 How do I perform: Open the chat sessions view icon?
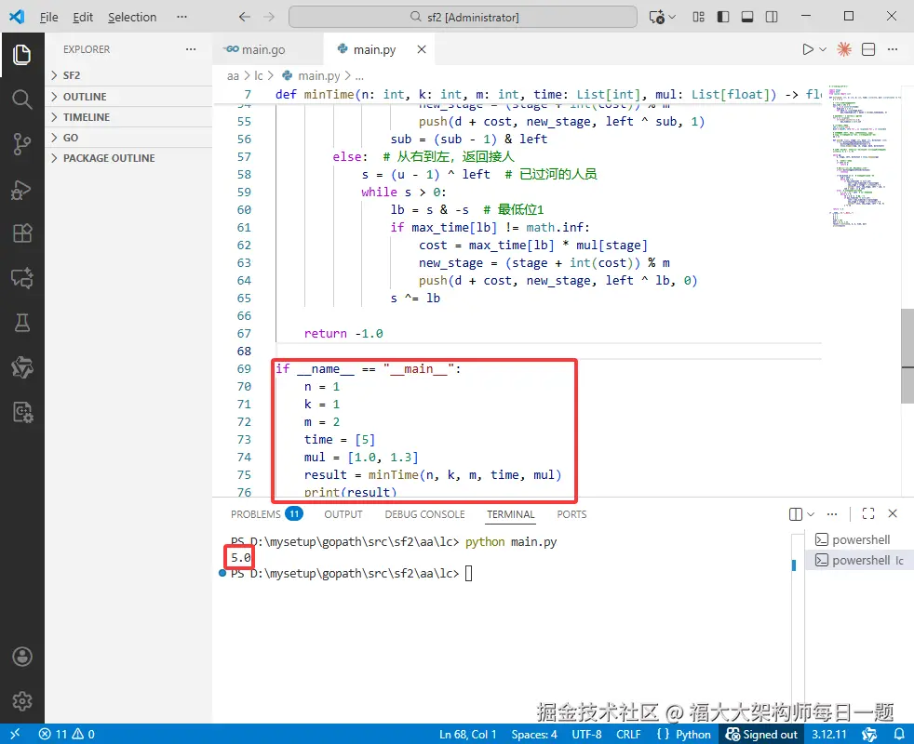tap(22, 278)
